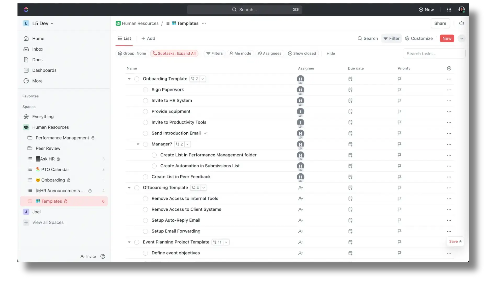
Task: Assign someone to Offboarding Template task
Action: click(x=300, y=188)
